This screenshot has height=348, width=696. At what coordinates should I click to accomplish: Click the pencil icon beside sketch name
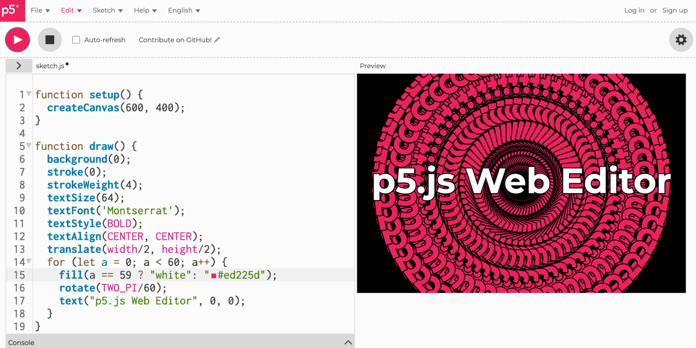coord(217,40)
